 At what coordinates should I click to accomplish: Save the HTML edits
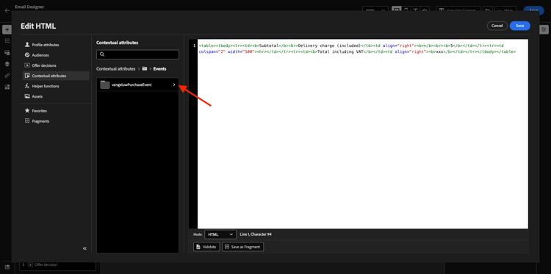[x=519, y=26]
